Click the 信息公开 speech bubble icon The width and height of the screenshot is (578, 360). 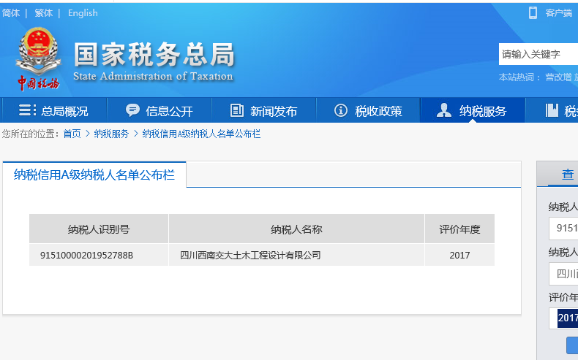click(132, 110)
